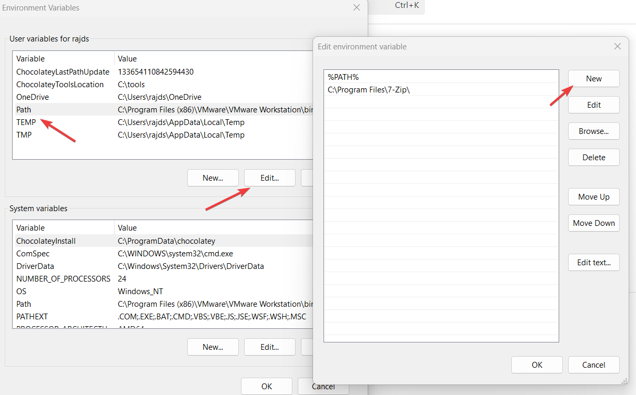Click Edit under user variables

coord(269,178)
